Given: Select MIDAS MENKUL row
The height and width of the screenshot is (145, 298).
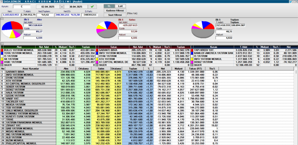Looking at the screenshot, I should [110, 131].
